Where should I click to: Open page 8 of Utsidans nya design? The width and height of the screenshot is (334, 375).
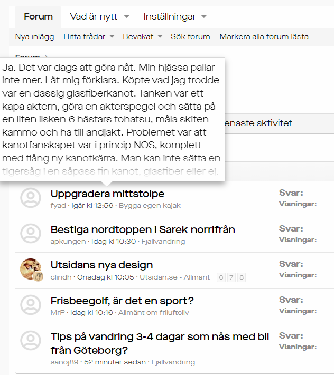click(242, 277)
